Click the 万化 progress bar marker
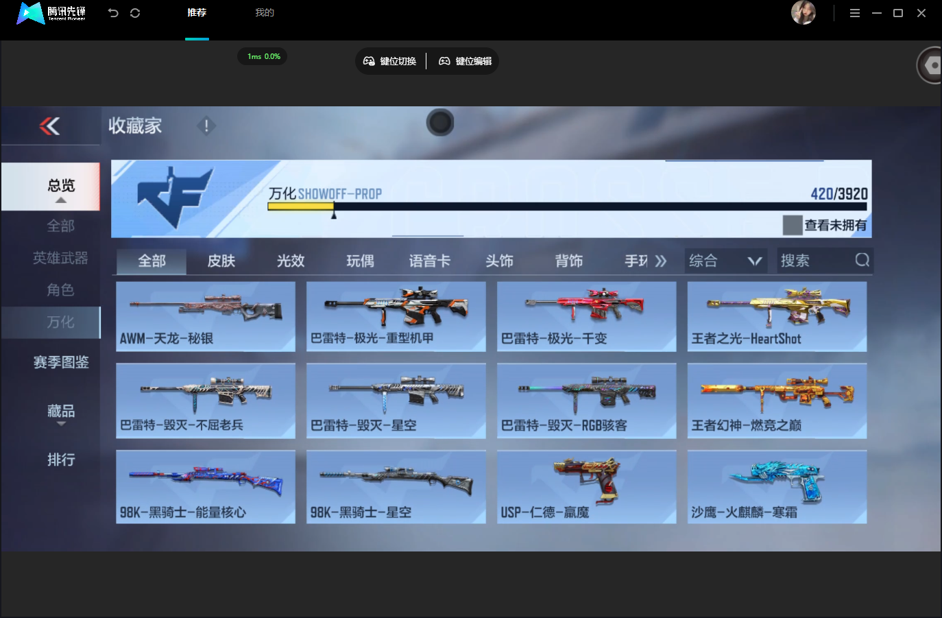942x618 pixels. click(334, 214)
